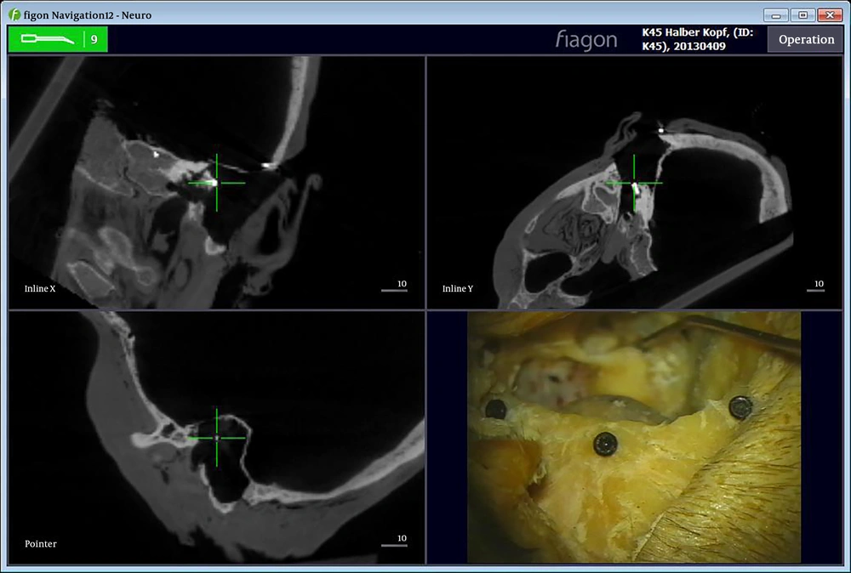
Task: Open the Operation button
Action: coord(805,40)
